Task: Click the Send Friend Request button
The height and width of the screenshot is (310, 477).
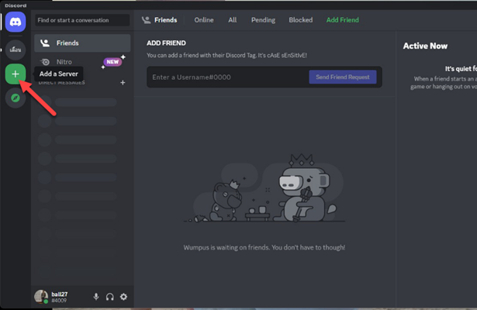Action: [x=343, y=77]
